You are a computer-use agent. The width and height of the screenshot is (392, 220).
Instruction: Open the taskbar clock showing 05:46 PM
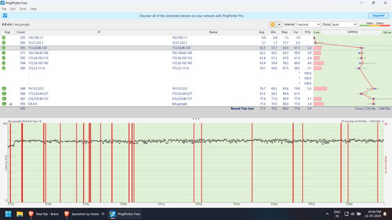click(x=373, y=214)
